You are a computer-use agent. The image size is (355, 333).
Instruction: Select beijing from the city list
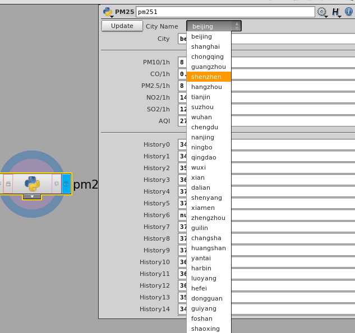point(209,36)
